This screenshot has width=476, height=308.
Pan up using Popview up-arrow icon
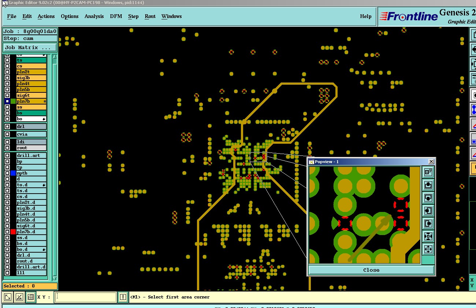click(428, 185)
